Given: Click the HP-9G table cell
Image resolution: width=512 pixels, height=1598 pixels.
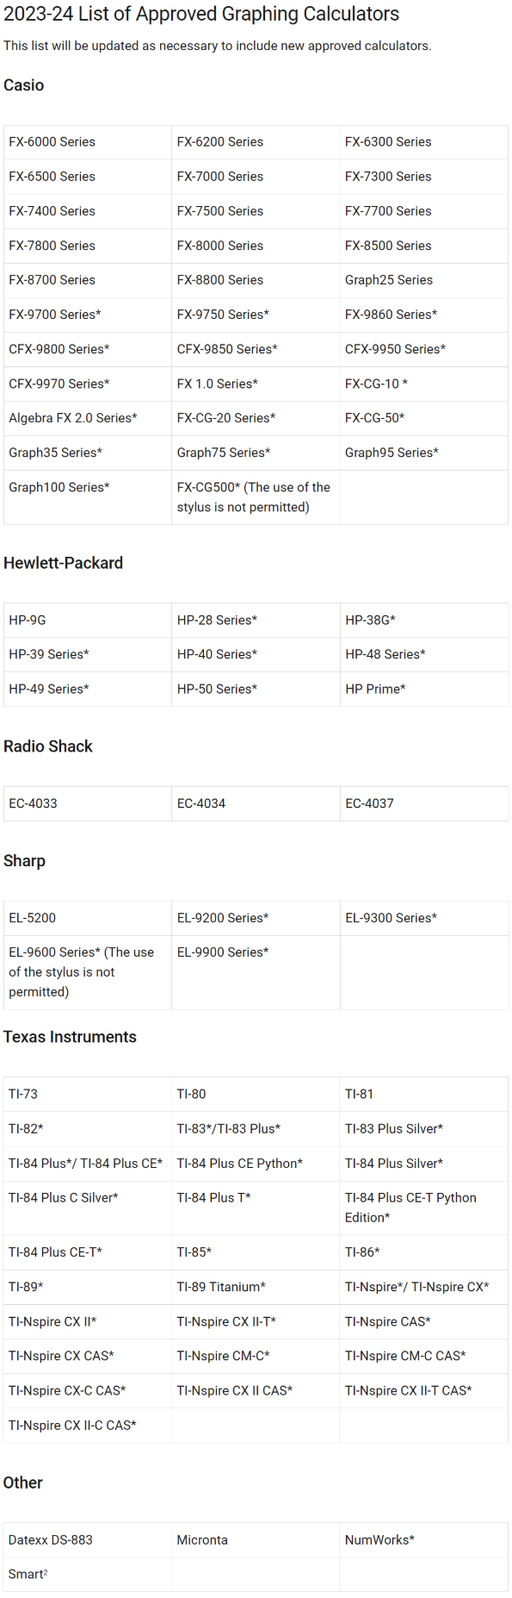Looking at the screenshot, I should pos(88,621).
